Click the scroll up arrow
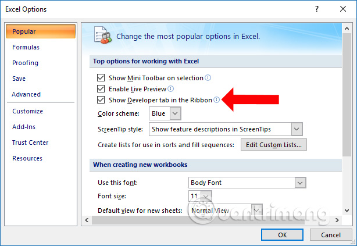Viewport: 357px width, 246px height. (x=347, y=28)
